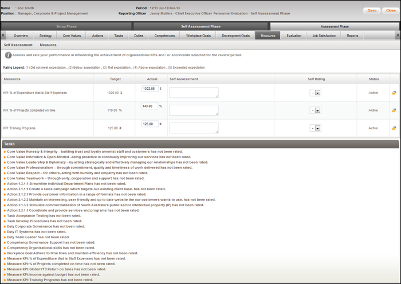Click Self Assessment text box for Staff Expenses
Screen dimensions: 401x284
click(x=194, y=93)
